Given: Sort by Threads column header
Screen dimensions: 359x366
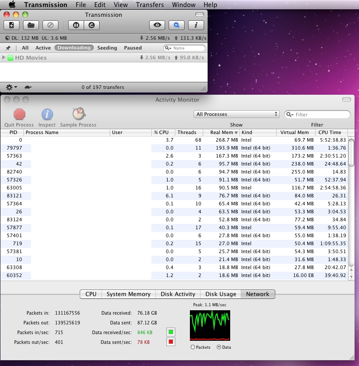Looking at the screenshot, I should click(x=189, y=132).
